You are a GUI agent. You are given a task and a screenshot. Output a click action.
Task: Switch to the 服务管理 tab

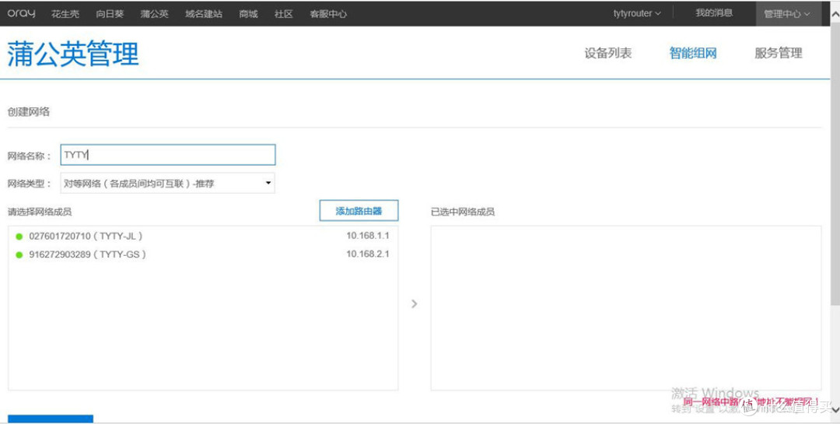779,53
